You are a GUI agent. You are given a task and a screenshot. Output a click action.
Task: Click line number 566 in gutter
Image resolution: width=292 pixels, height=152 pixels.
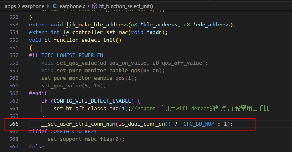pos(14,124)
